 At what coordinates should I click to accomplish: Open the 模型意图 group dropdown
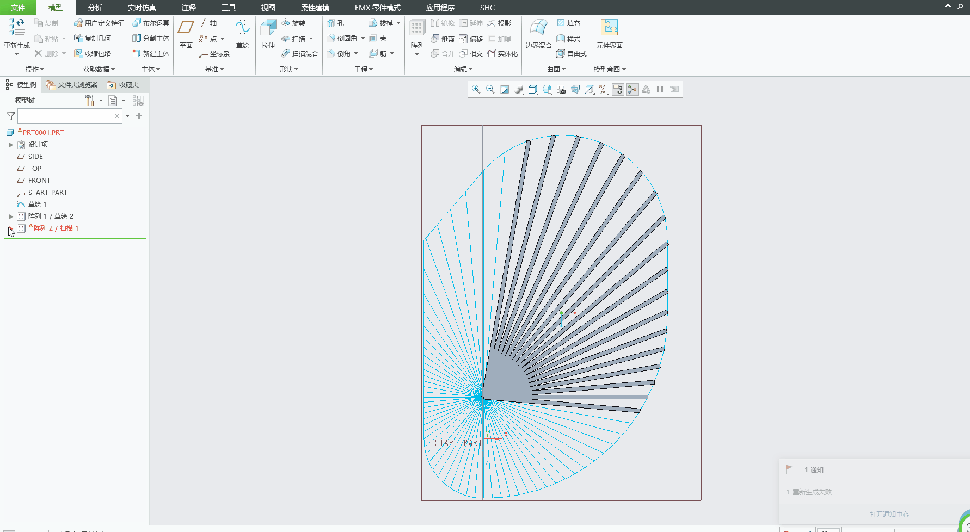coord(609,70)
